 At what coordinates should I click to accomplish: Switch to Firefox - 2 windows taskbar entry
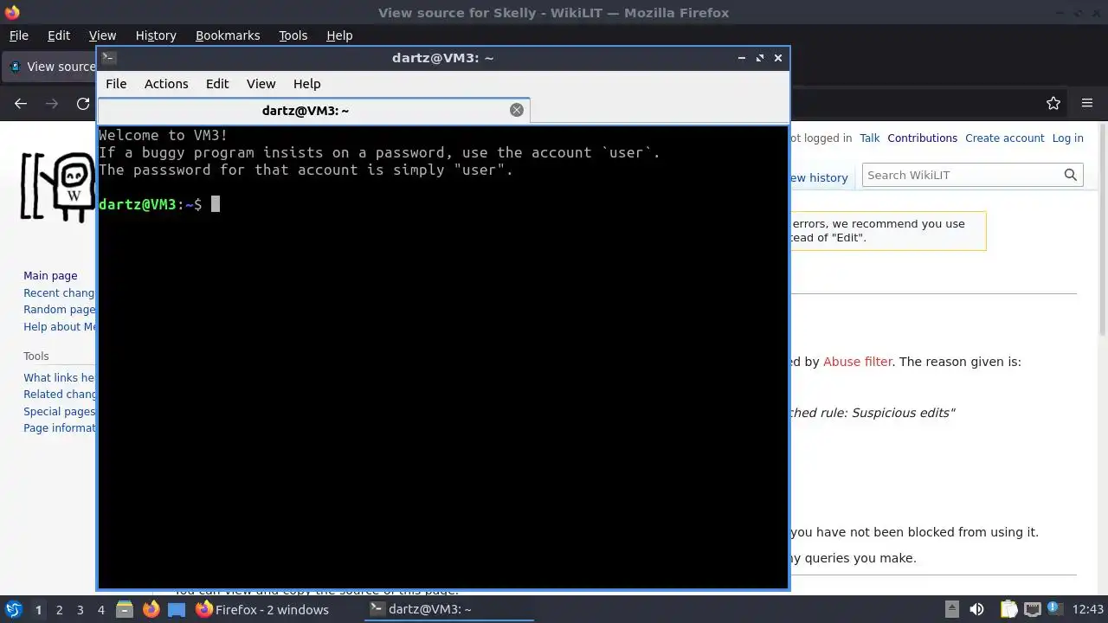point(263,609)
